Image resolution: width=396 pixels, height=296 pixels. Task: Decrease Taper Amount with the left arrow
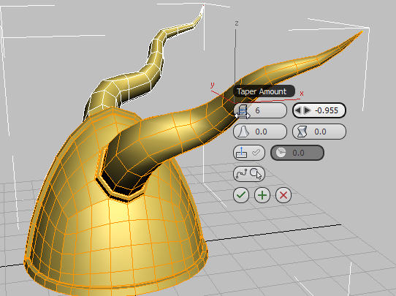[x=298, y=110]
